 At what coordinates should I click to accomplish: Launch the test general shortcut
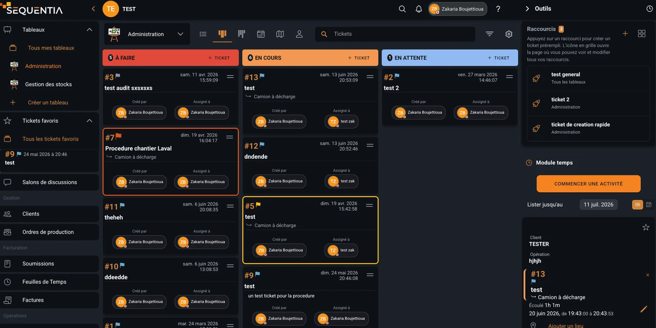pos(588,78)
